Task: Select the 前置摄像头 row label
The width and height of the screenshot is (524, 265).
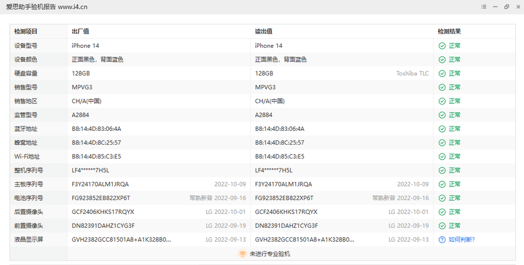Action: [29, 225]
